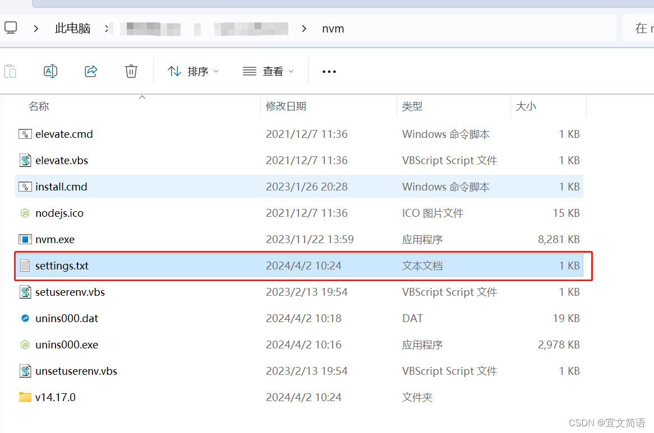Click the Rename icon in the toolbar

(50, 71)
